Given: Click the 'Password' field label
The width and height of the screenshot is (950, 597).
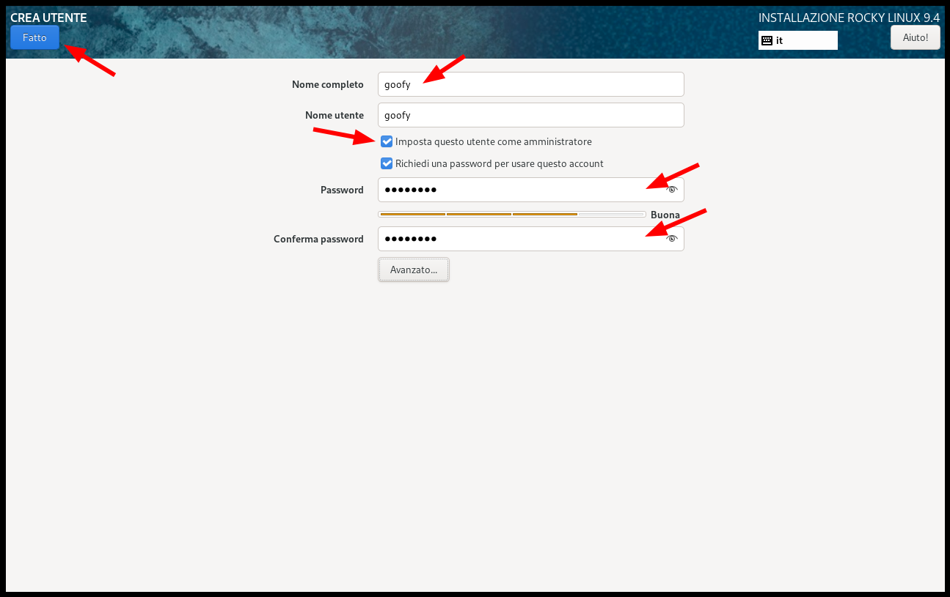Looking at the screenshot, I should pyautogui.click(x=342, y=190).
